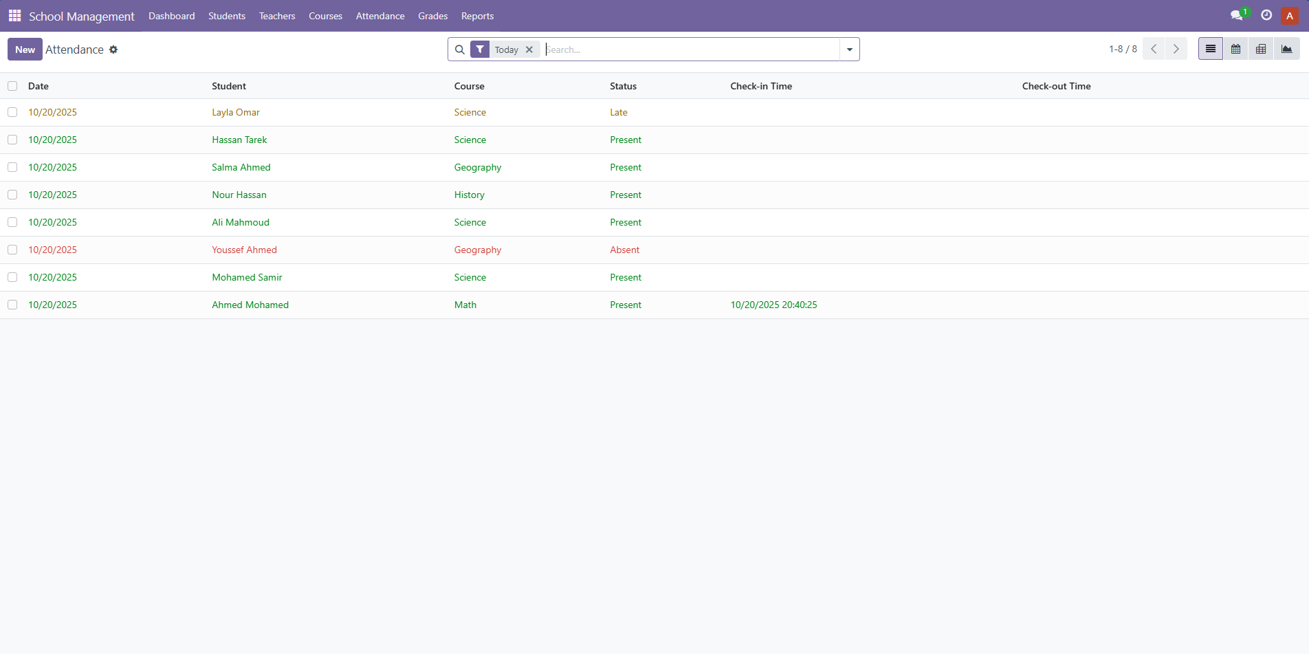Sort by the Date column header
This screenshot has width=1309, height=654.
[38, 86]
